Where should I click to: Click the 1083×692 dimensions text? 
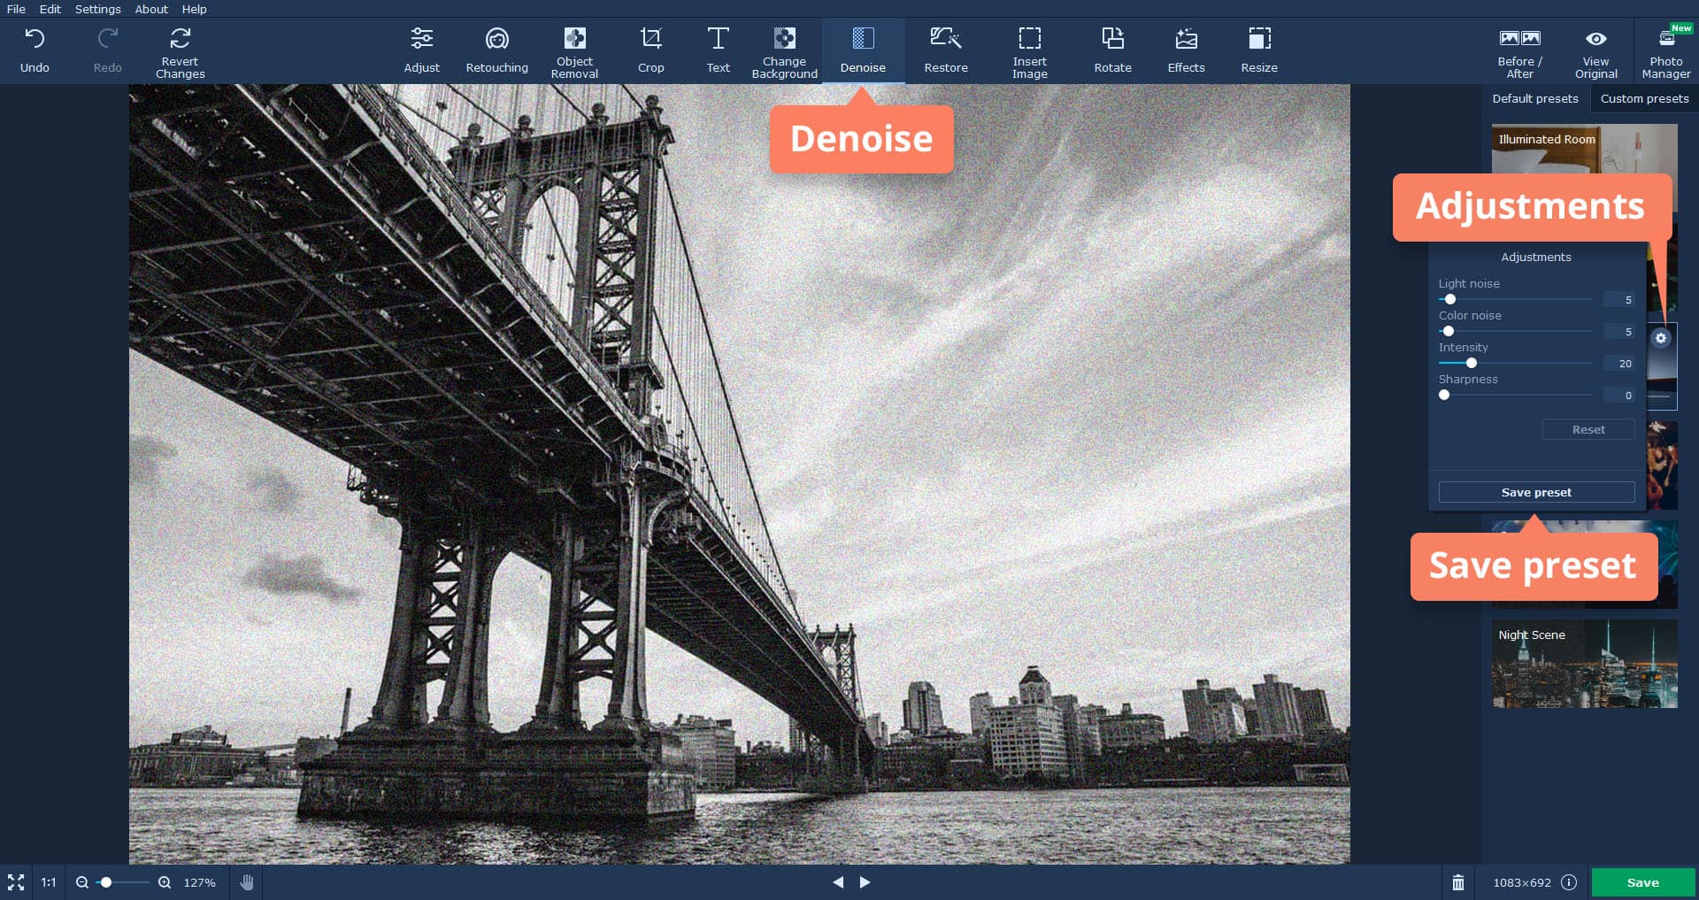1522,882
